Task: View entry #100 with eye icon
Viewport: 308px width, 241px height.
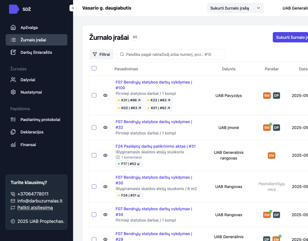Action: click(x=105, y=95)
